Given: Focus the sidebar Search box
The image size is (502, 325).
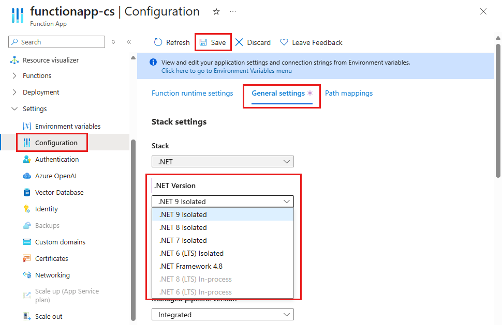Looking at the screenshot, I should pos(56,42).
